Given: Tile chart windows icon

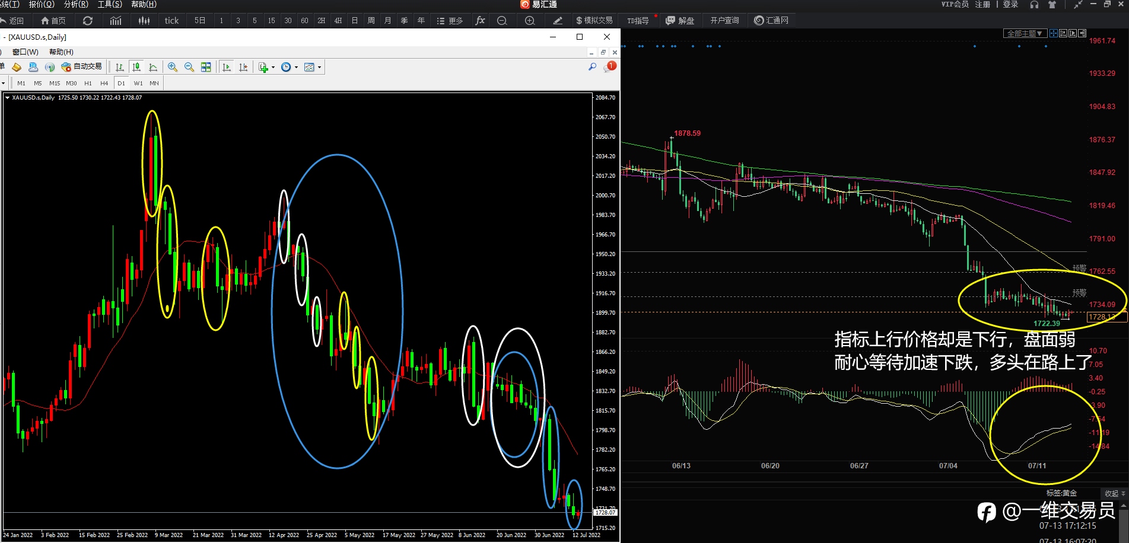Looking at the screenshot, I should point(206,67).
